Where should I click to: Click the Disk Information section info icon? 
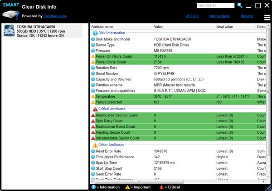tap(95, 33)
